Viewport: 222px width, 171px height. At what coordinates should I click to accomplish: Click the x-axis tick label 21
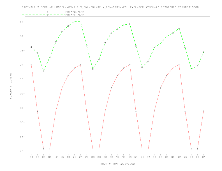pyautogui.click(x=74, y=157)
